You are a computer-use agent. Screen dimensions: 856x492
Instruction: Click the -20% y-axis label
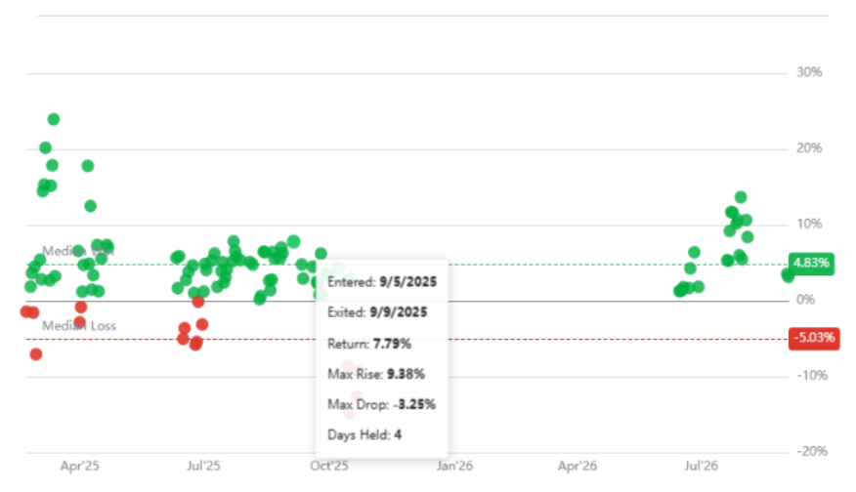(812, 452)
